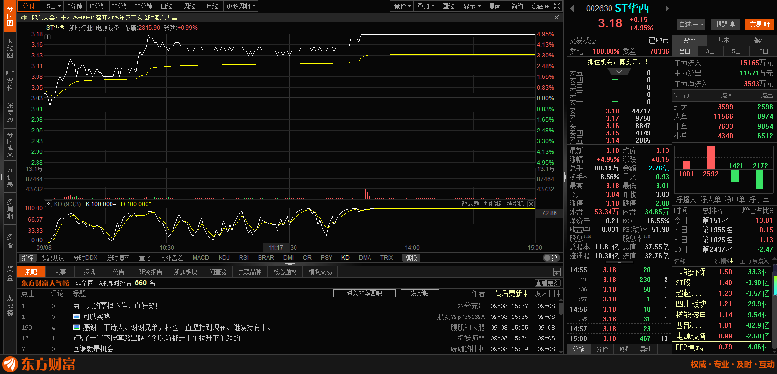Close the shareholder meeting announcement bar
Image resolution: width=777 pixels, height=374 pixels.
pos(556,18)
